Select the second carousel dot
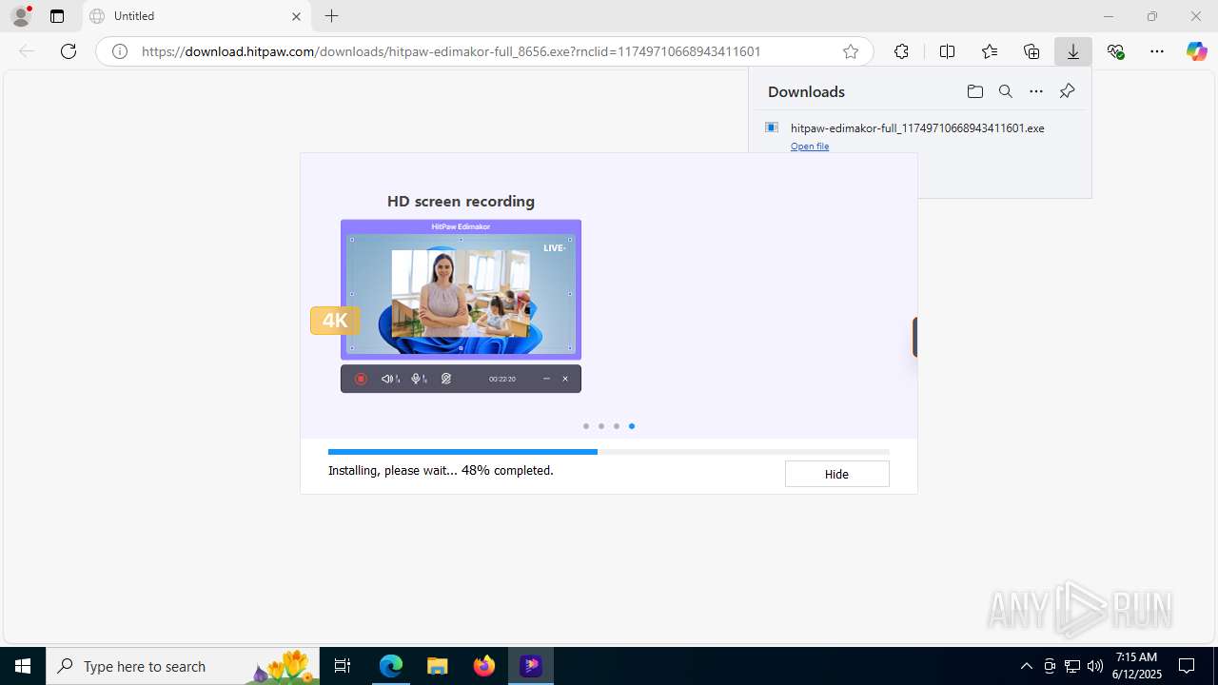 coord(601,426)
